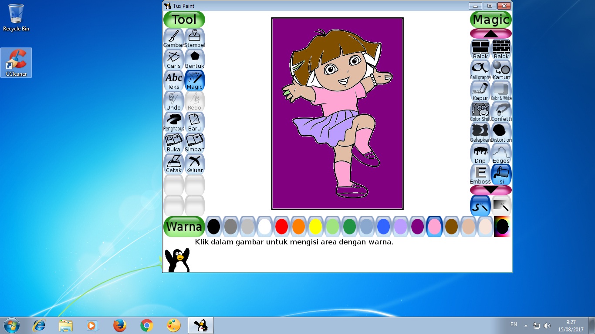Choose the Kartun cartoon effect
The image size is (595, 334).
(x=501, y=70)
